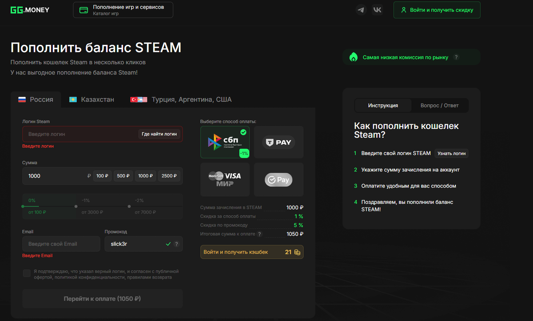Click Самая низкая комиссия по рынку text
The height and width of the screenshot is (321, 533).
406,57
